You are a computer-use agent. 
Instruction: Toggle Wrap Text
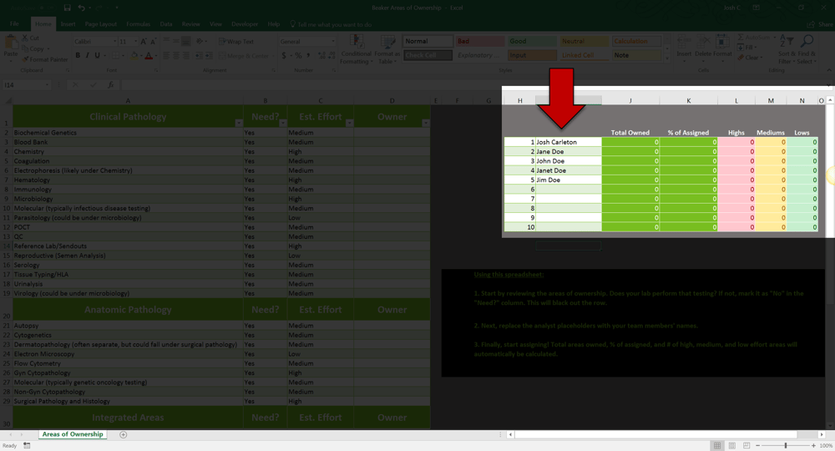click(236, 42)
